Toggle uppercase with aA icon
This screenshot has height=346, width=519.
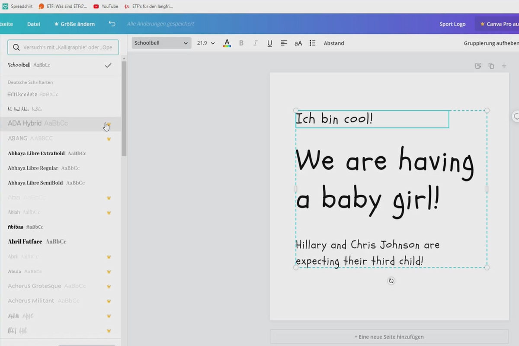point(298,43)
